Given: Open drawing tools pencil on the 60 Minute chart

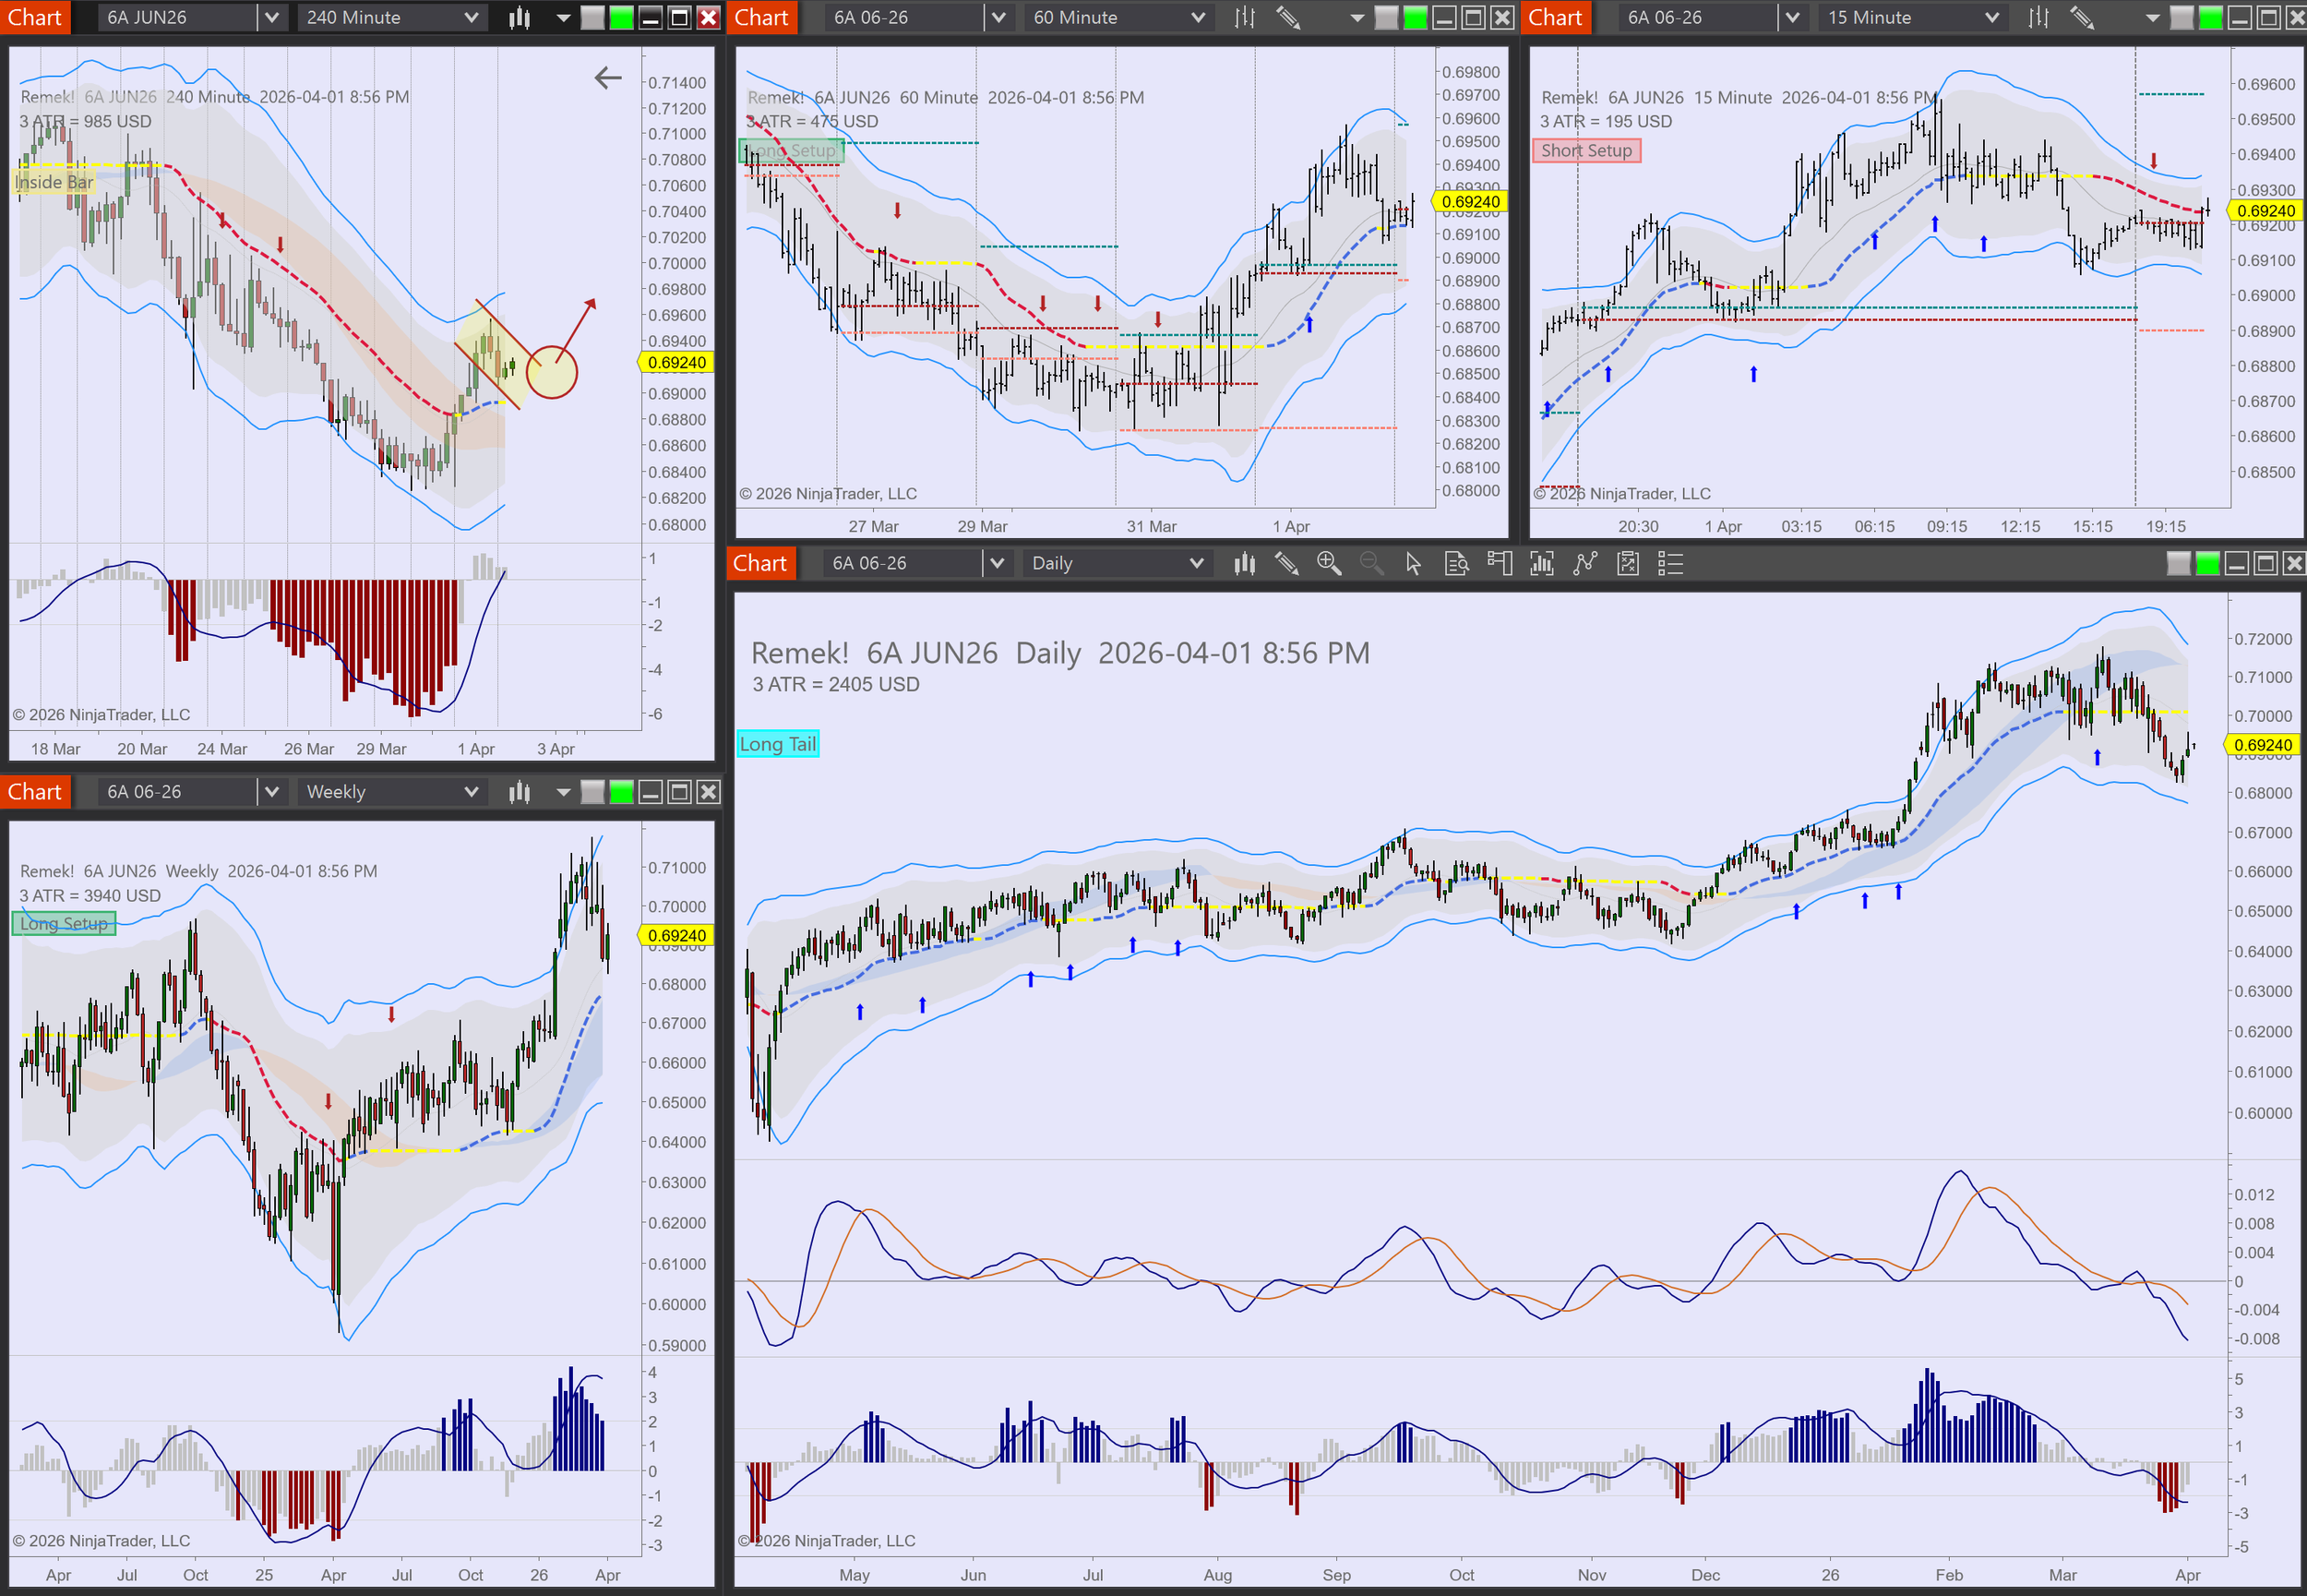Looking at the screenshot, I should (x=1287, y=18).
